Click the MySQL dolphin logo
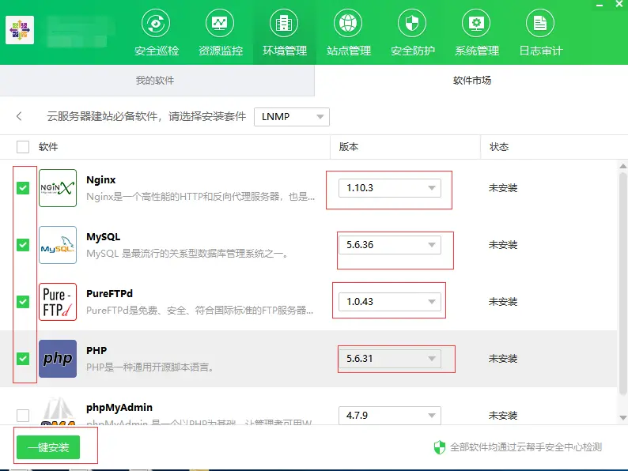 pos(58,245)
